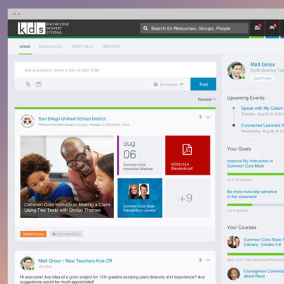Click Matt Gross avatar in second post

click(28, 263)
